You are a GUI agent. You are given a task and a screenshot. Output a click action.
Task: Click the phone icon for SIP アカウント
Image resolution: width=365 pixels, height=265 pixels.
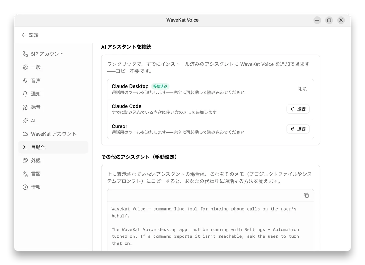click(25, 54)
